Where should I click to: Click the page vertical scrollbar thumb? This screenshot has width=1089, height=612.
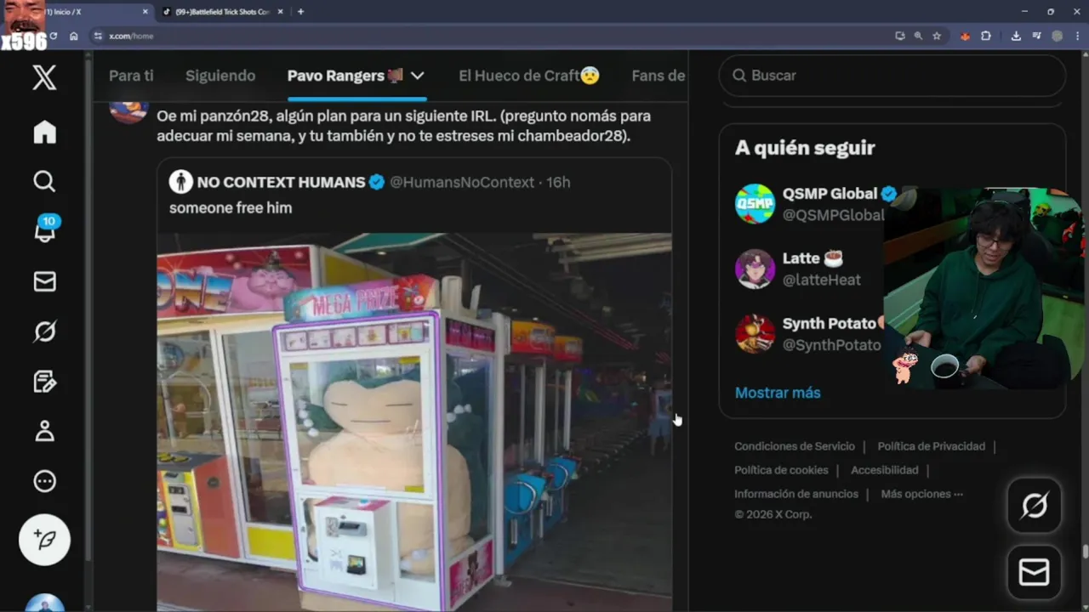[1085, 551]
